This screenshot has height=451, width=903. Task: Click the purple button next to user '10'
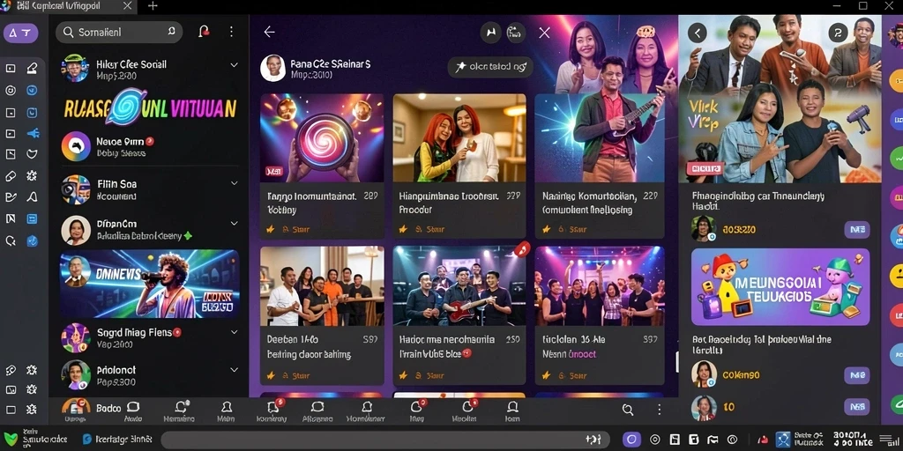(856, 407)
